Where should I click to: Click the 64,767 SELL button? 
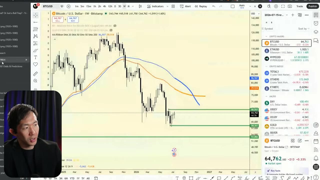pyautogui.click(x=58, y=19)
